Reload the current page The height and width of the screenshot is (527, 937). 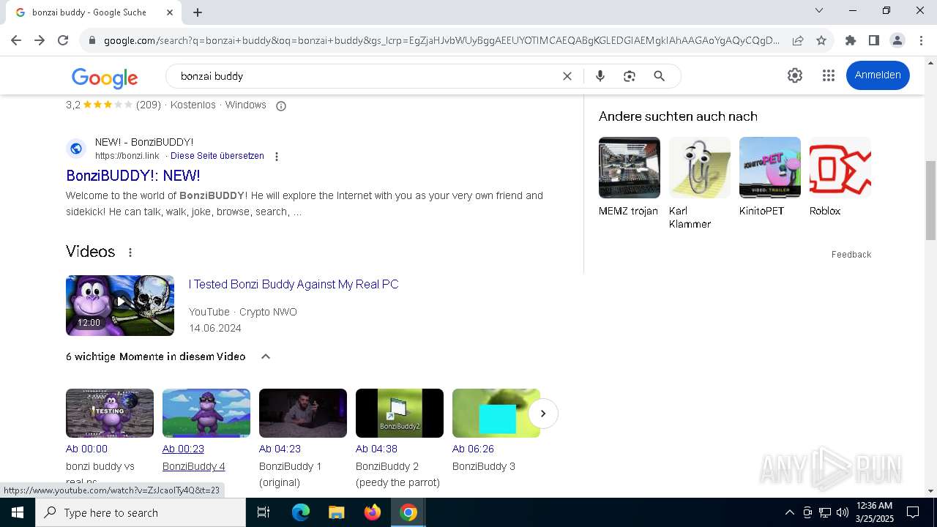[63, 40]
